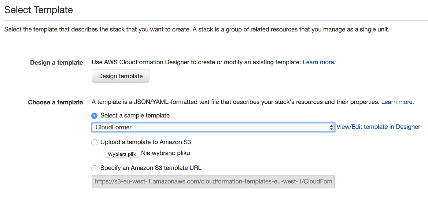Click the Nie wybrano pliku file status text
This screenshot has height=197, width=428.
(166, 153)
